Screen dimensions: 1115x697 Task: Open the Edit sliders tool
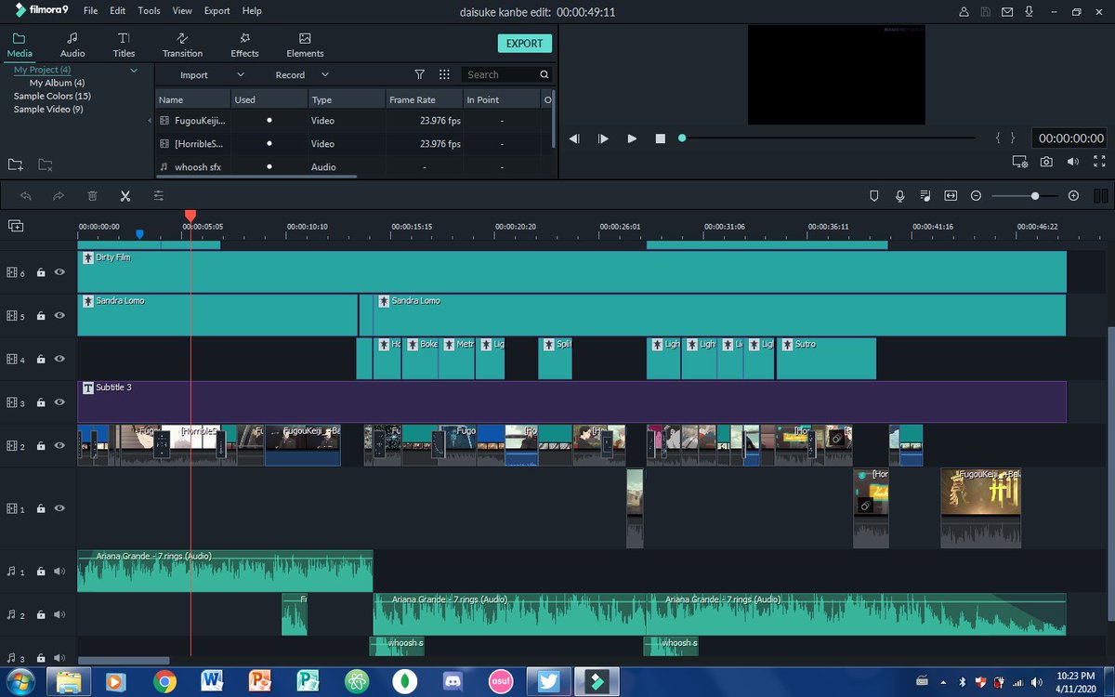click(159, 196)
